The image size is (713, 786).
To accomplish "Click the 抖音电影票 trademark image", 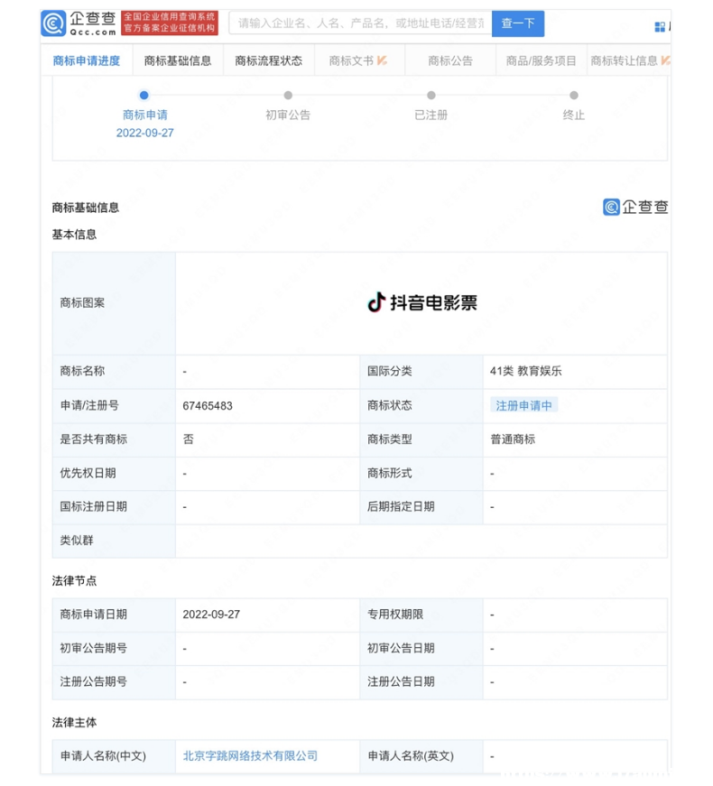I will pos(422,302).
